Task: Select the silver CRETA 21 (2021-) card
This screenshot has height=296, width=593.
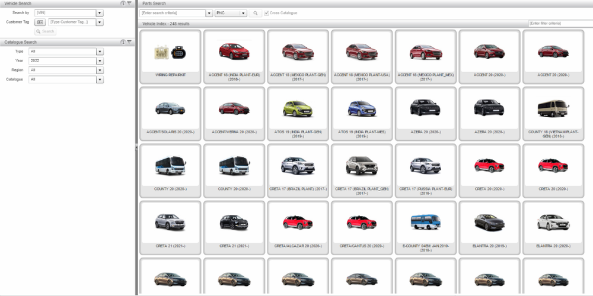Action: click(170, 228)
